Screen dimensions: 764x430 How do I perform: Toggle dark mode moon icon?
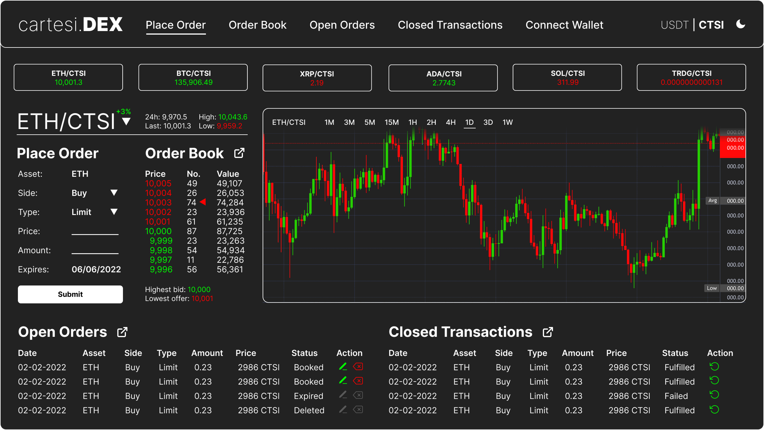tap(740, 24)
